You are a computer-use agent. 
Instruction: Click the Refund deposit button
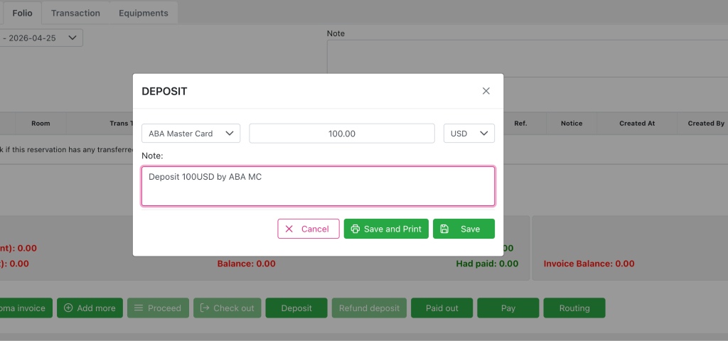[368, 308]
